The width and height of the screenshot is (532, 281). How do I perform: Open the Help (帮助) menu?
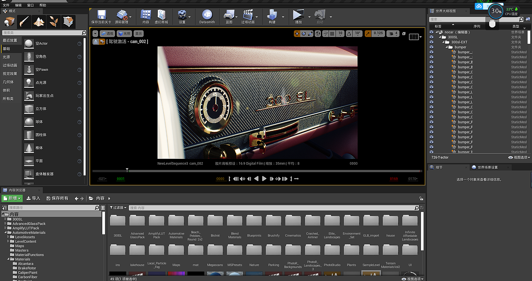(43, 5)
